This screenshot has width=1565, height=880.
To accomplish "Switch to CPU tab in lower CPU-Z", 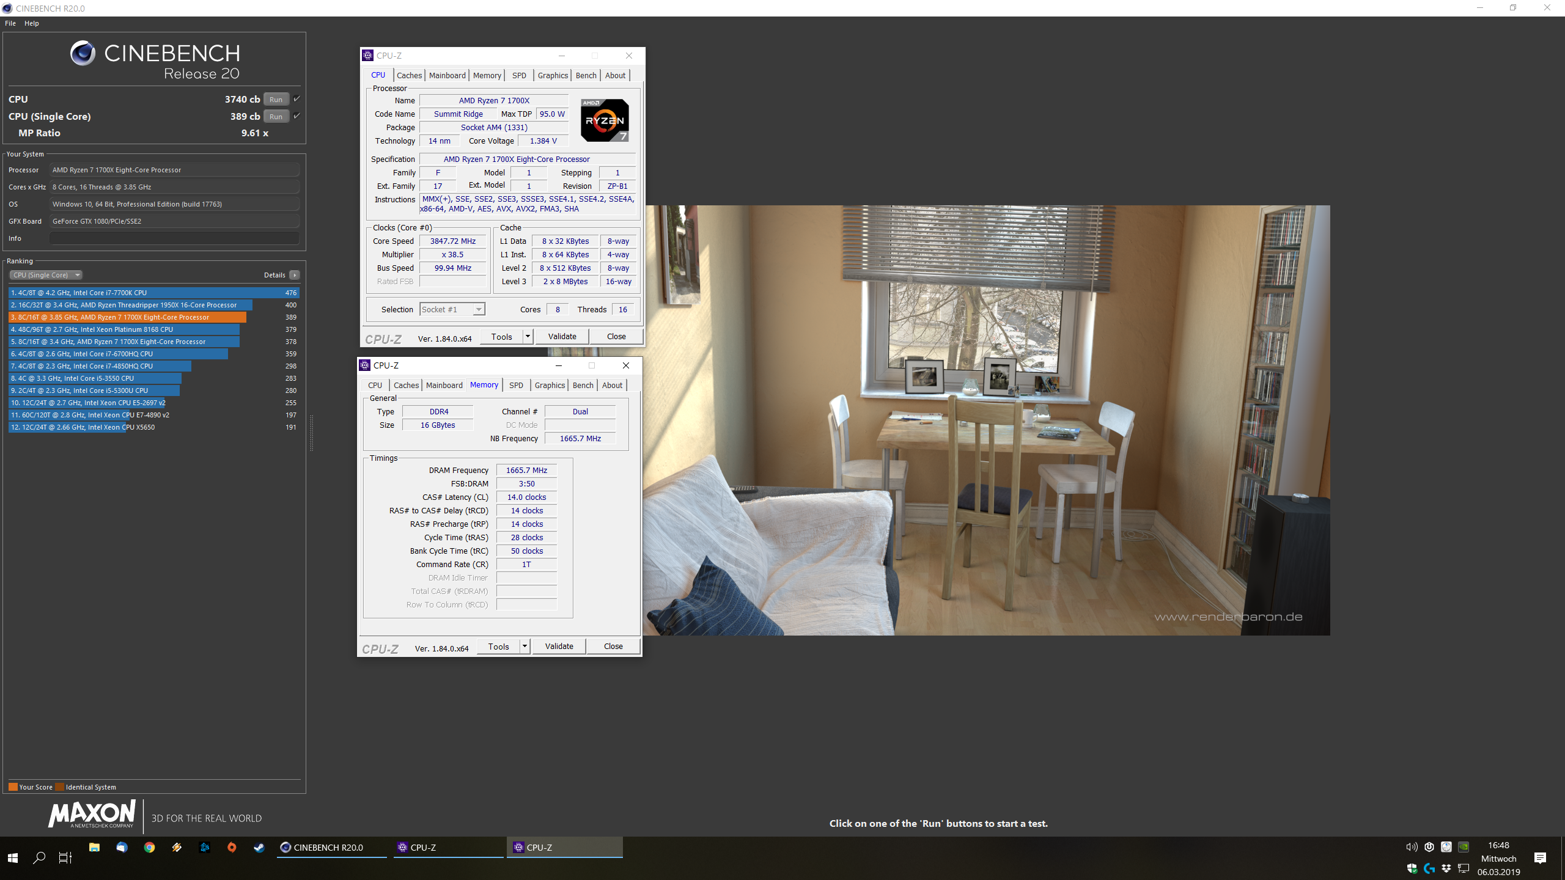I will click(x=375, y=385).
